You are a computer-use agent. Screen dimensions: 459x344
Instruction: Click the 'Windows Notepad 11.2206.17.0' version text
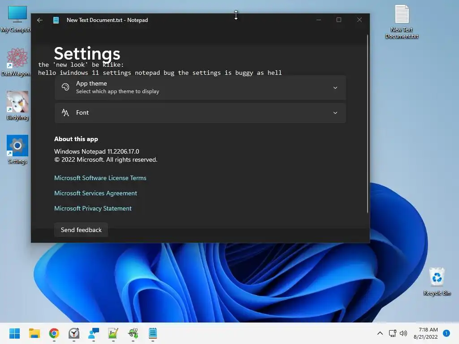pyautogui.click(x=97, y=151)
